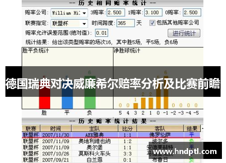Click the 进行统计 button

184,33
